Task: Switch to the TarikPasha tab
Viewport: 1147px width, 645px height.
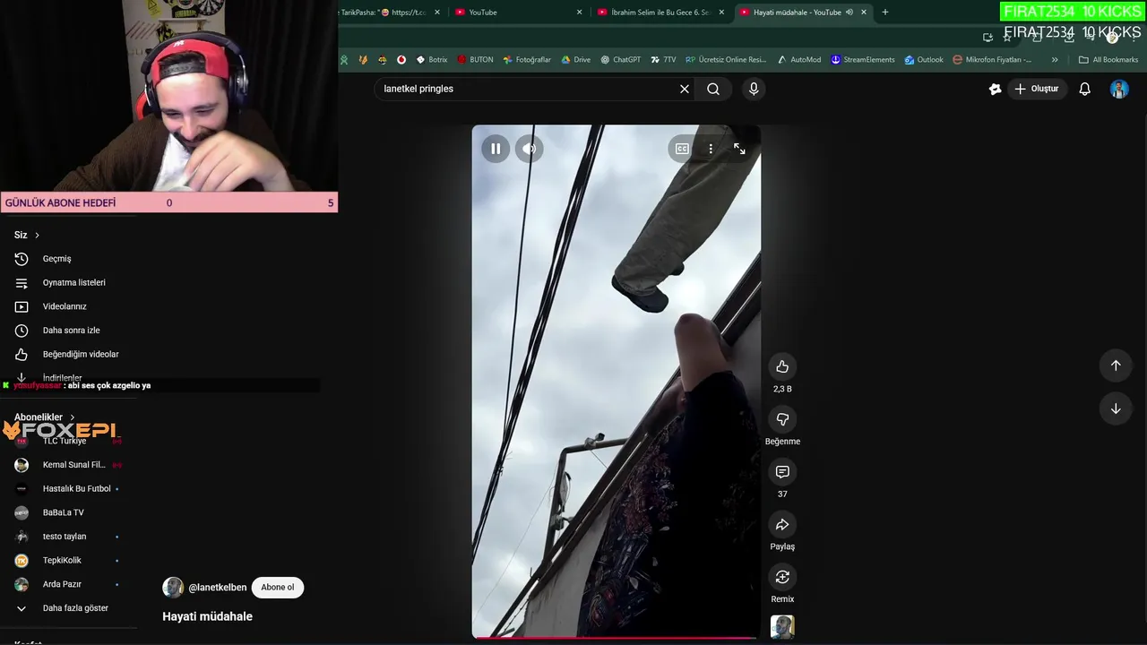Action: 387,13
